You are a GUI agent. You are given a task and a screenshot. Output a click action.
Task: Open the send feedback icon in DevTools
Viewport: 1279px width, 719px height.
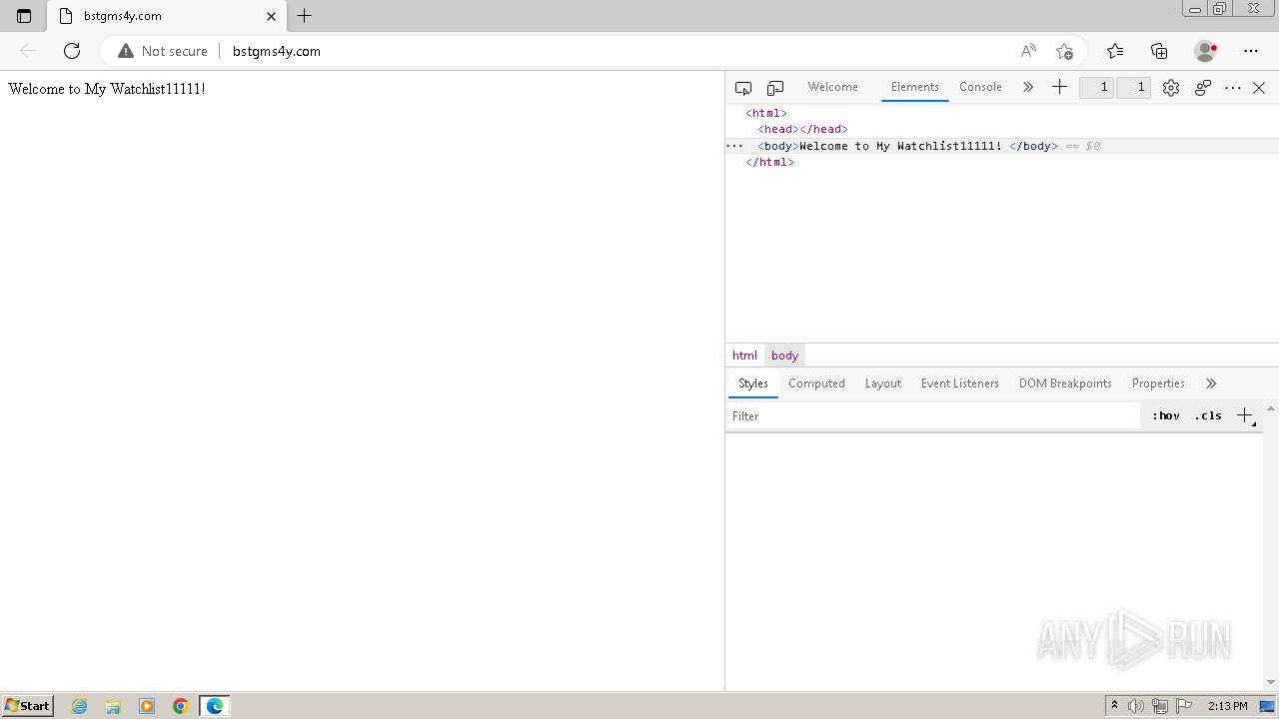pos(1203,88)
